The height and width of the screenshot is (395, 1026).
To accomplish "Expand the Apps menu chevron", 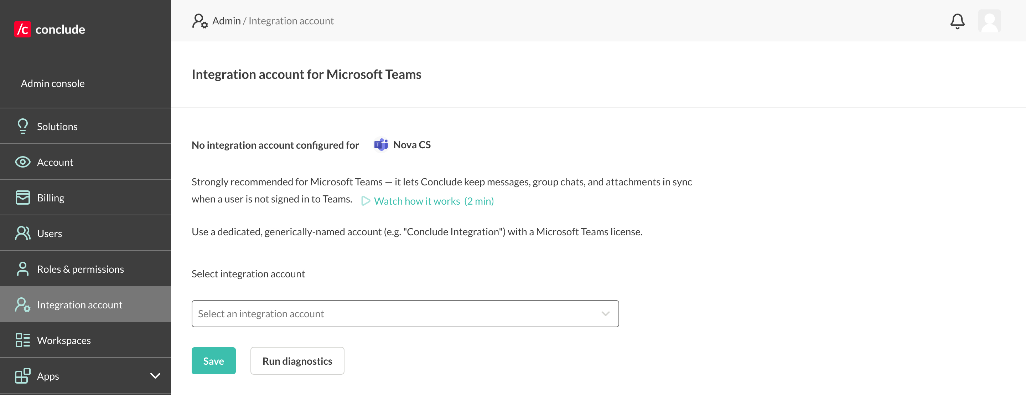I will [x=155, y=375].
